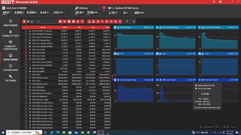Toggle the CPU hardware filter icon
The image size is (241, 135).
coord(60,21)
